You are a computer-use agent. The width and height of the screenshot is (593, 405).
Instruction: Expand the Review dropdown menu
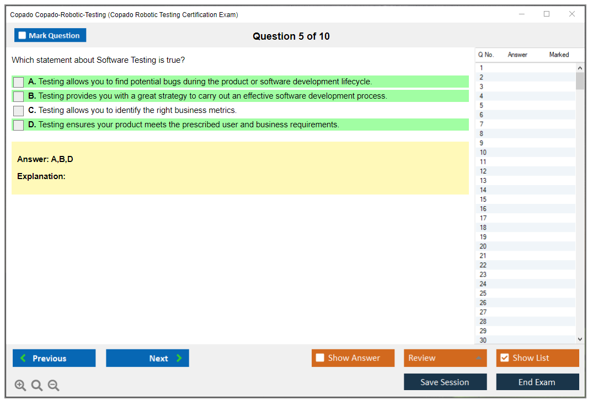[x=478, y=358]
